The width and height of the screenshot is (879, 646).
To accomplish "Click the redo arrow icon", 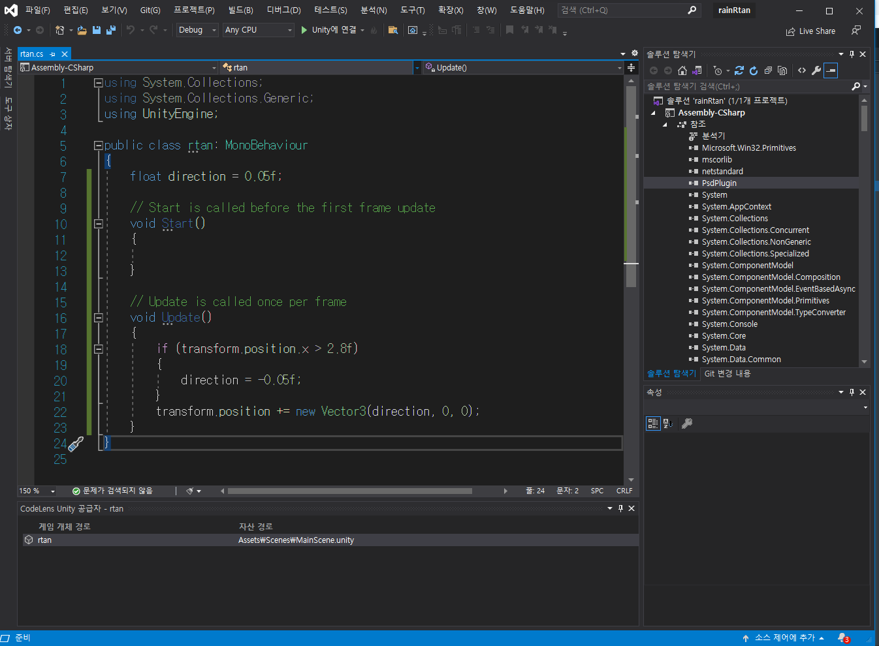I will 153,30.
